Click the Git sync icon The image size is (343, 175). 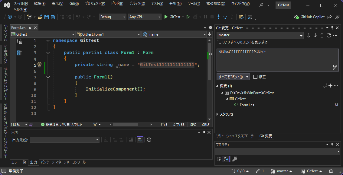[328, 35]
